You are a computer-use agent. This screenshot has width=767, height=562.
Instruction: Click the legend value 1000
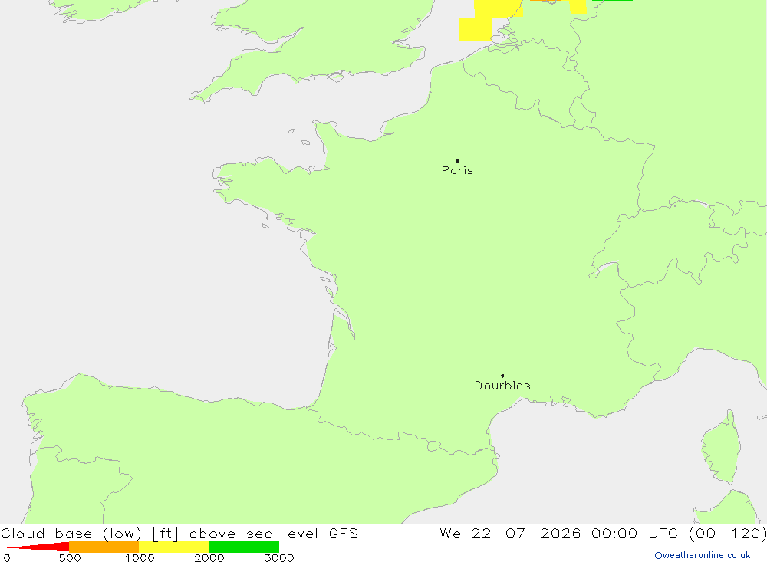point(140,557)
